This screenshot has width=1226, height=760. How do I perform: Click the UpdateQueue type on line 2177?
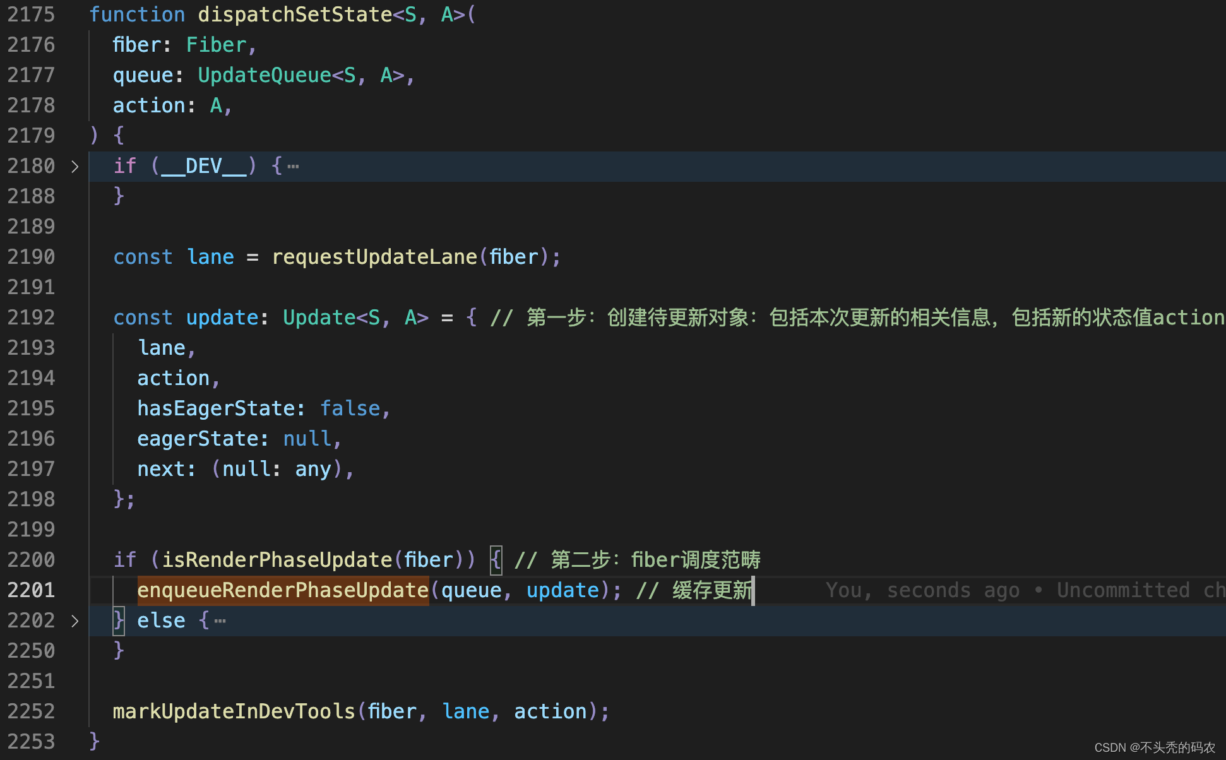[264, 74]
